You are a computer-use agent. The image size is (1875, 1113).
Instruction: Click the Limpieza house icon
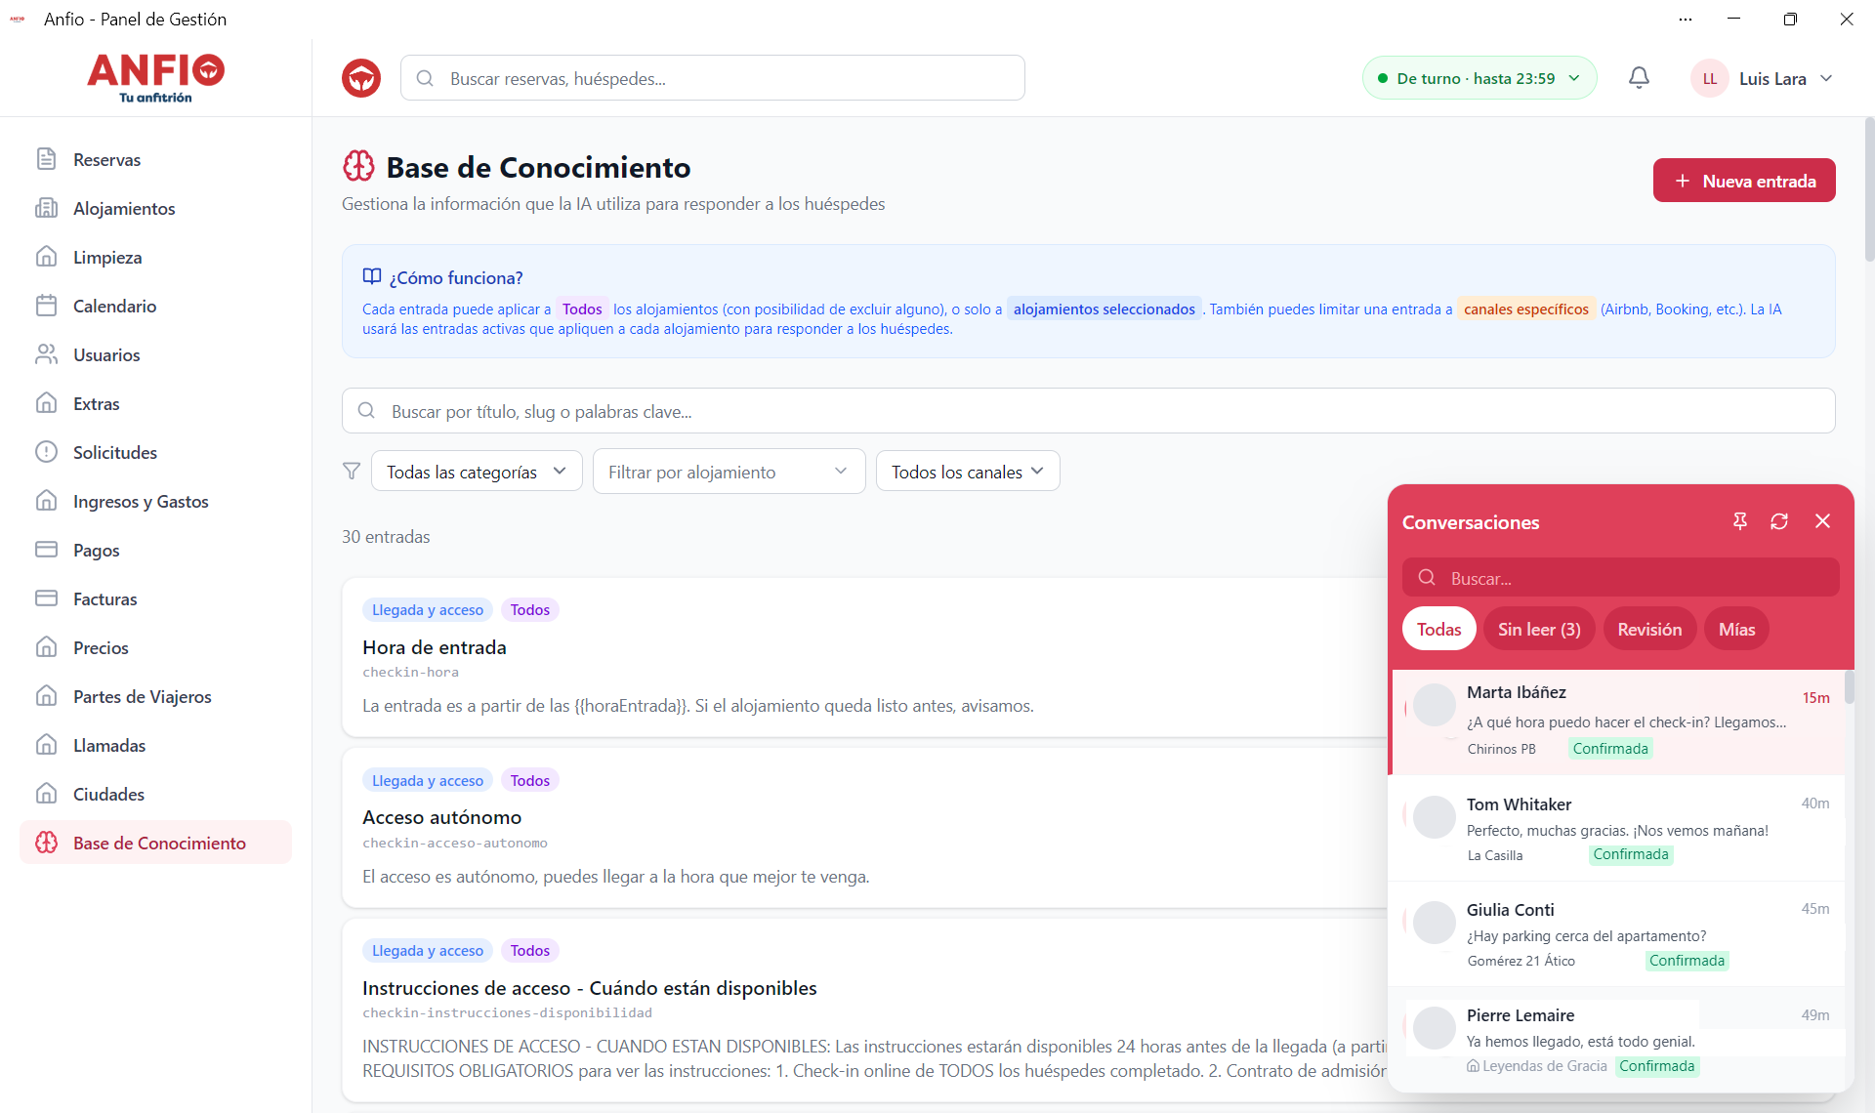[x=46, y=257]
